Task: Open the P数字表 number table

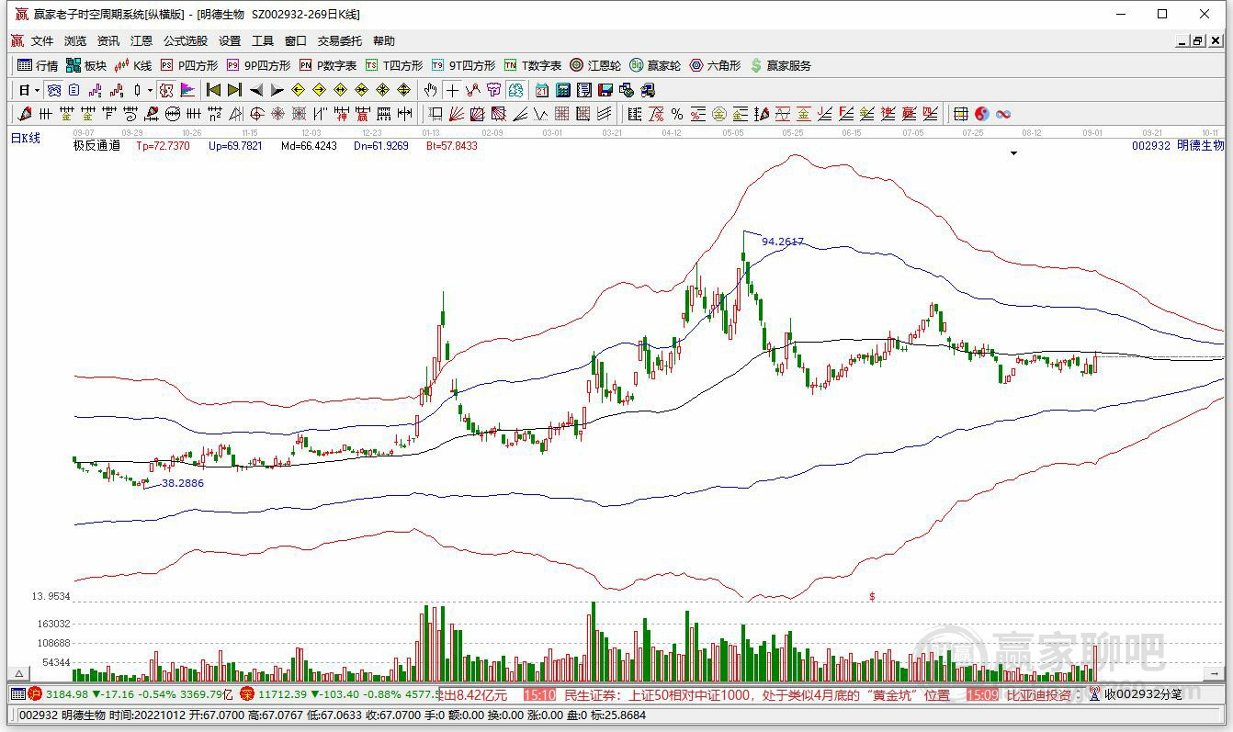Action: point(328,65)
